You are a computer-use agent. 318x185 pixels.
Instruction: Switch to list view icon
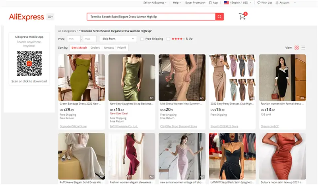point(303,48)
